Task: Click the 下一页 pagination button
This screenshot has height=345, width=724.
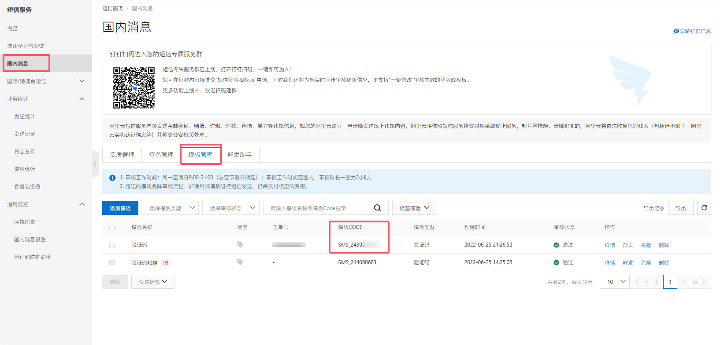Action: click(x=694, y=282)
